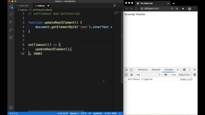Click the errors and warnings indicator
205x115 pixels.
14,113
